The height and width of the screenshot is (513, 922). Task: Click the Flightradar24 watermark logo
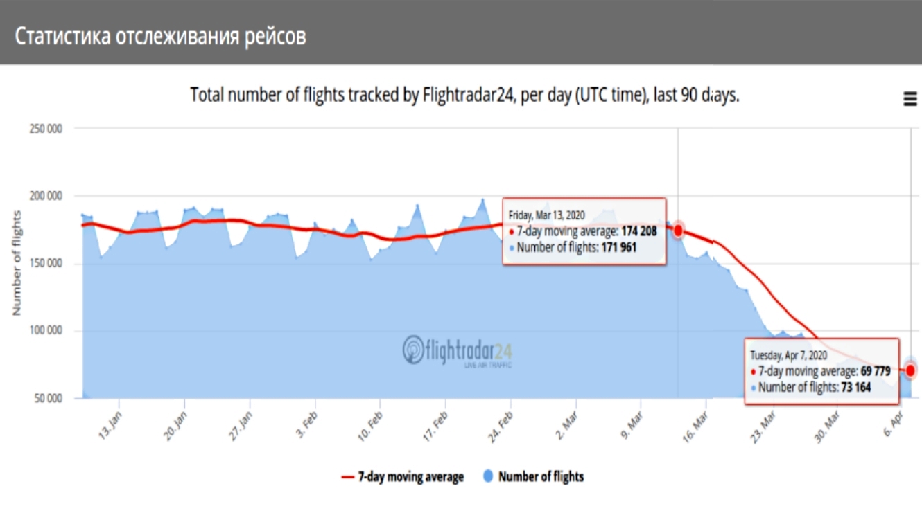coord(458,351)
